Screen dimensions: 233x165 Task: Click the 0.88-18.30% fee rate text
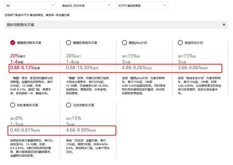click(83, 68)
